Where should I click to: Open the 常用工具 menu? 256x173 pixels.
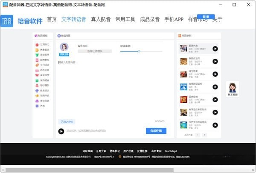click(126, 19)
